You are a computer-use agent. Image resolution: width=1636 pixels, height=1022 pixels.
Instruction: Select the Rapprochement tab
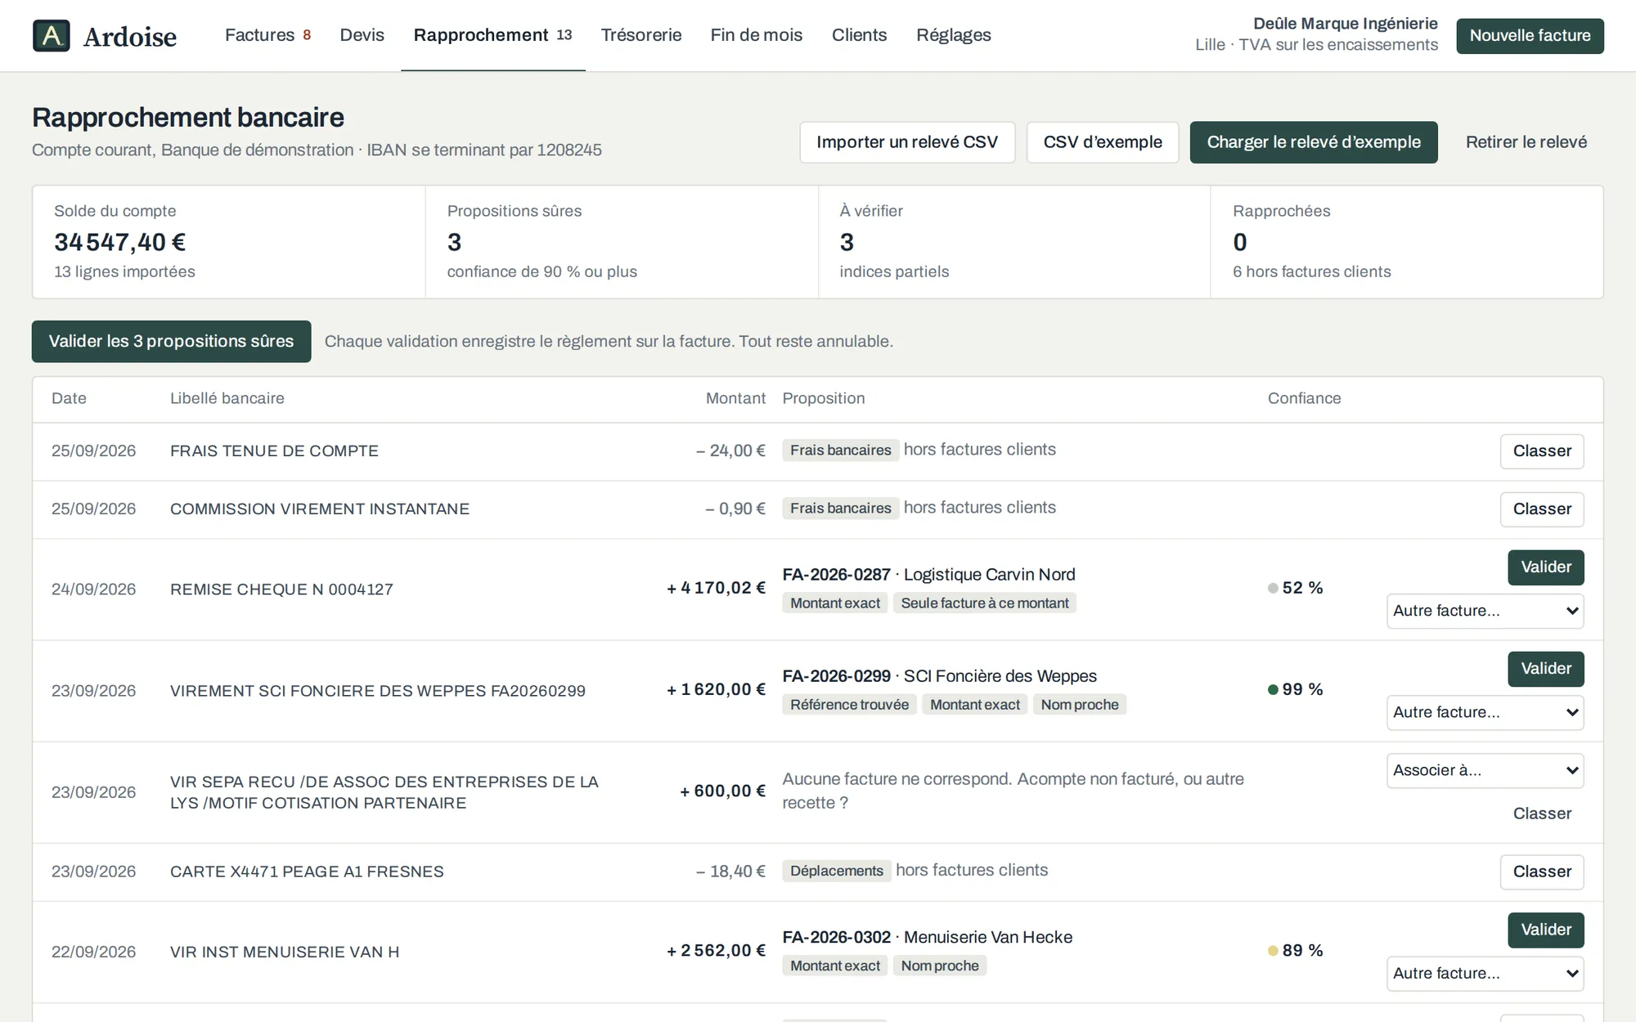(x=492, y=35)
